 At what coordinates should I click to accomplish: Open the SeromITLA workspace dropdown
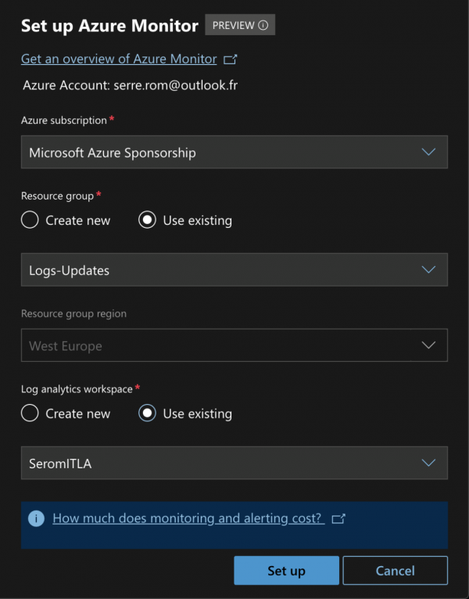pyautogui.click(x=234, y=463)
